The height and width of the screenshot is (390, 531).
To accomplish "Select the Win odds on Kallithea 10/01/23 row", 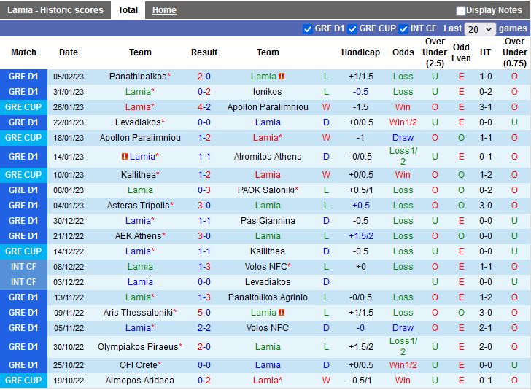I will coord(403,175).
